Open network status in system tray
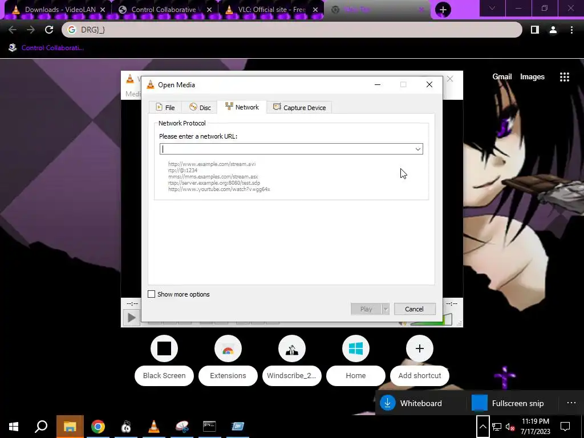This screenshot has width=584, height=438. [497, 427]
